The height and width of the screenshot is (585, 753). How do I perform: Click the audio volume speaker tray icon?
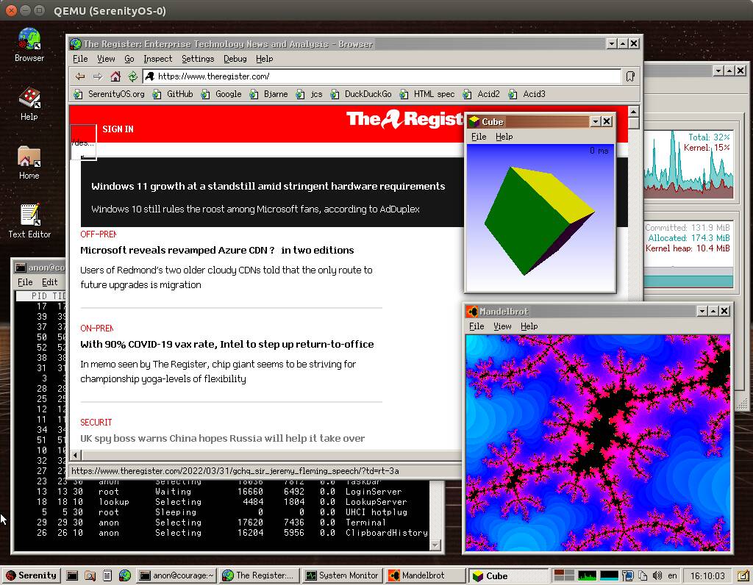click(x=657, y=575)
